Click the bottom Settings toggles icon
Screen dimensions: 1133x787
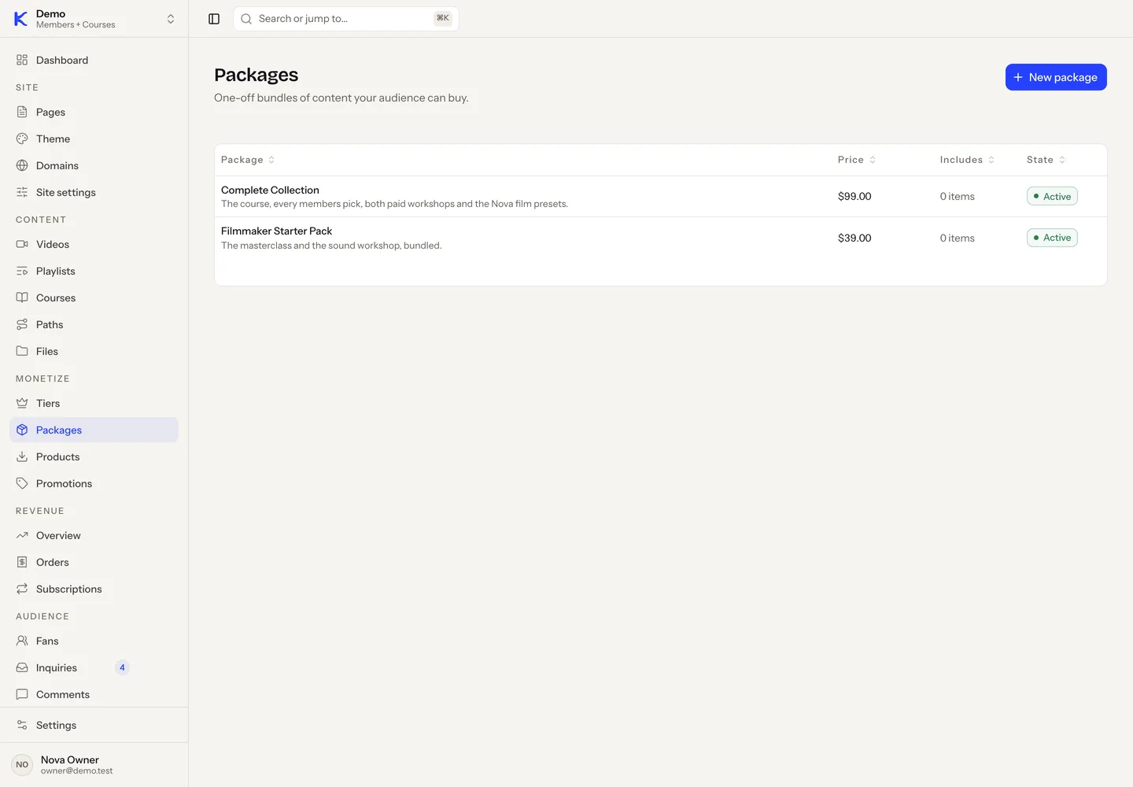[22, 725]
